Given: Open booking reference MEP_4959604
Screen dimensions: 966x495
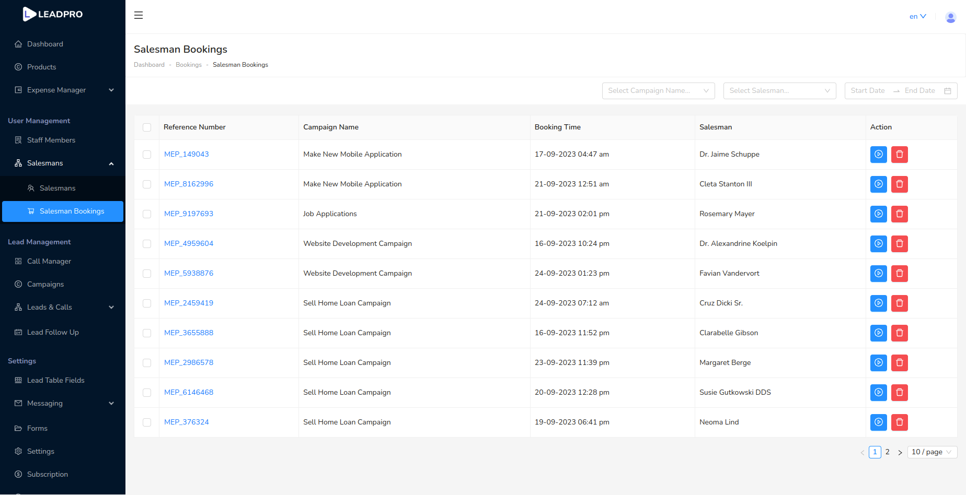Looking at the screenshot, I should coord(189,243).
